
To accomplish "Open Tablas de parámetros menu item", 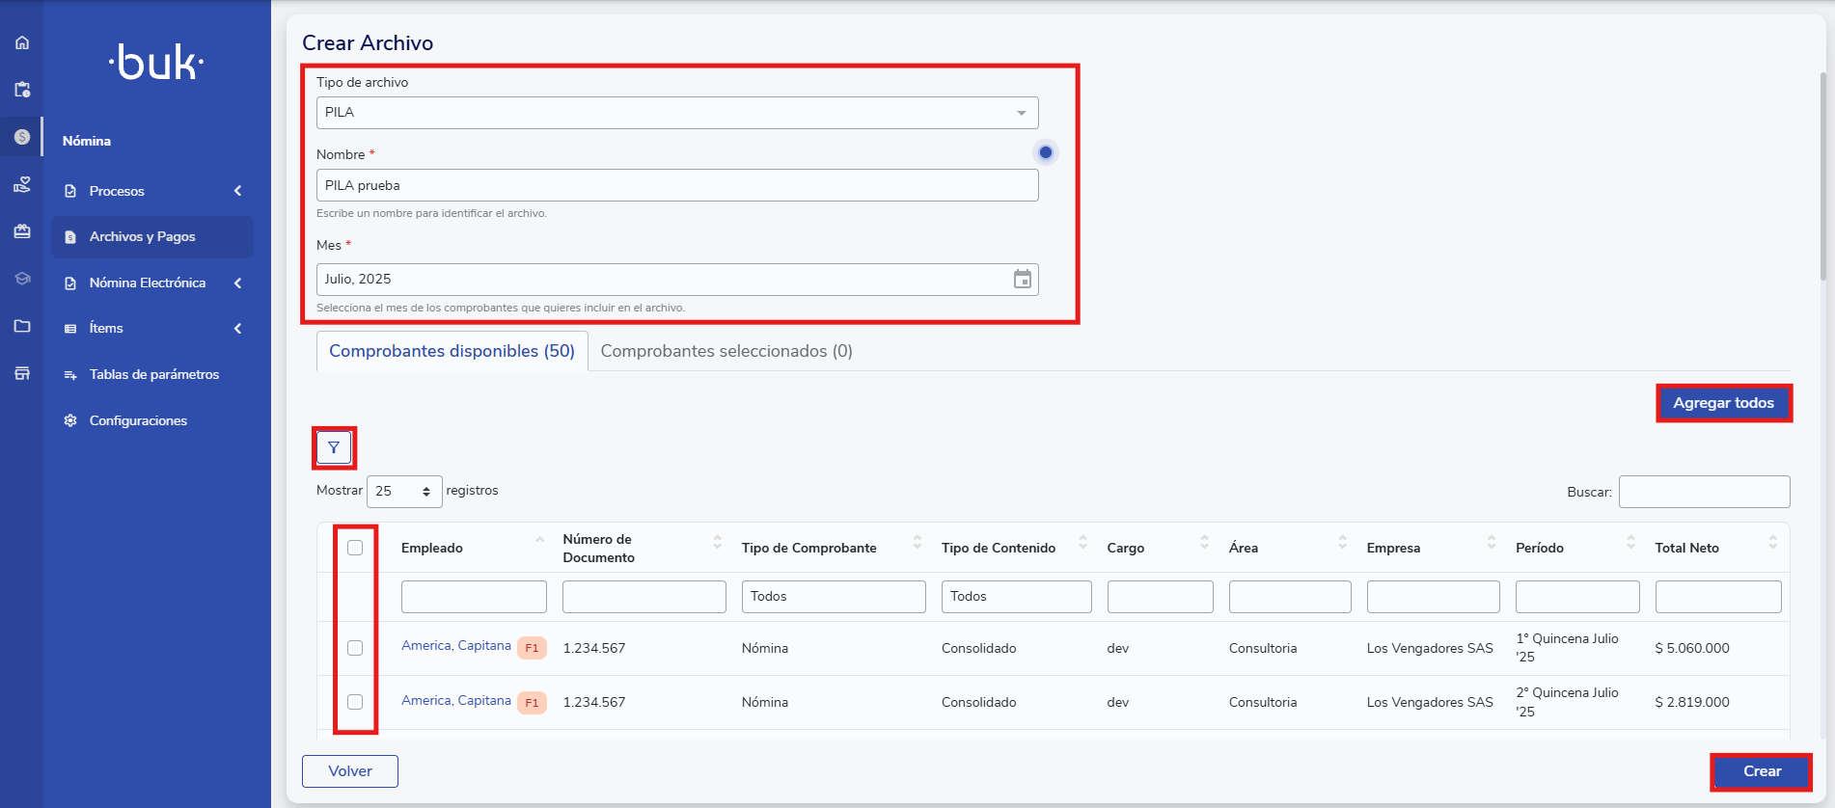I will tap(153, 374).
